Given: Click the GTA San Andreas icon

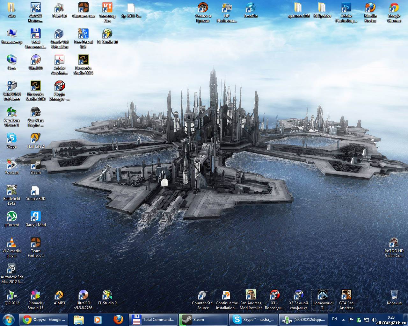Looking at the screenshot, I should (346, 295).
